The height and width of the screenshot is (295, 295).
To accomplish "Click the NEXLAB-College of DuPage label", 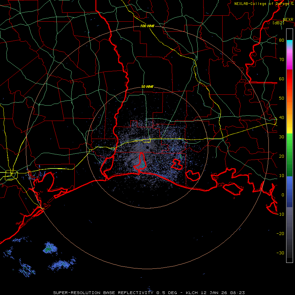I will [x=262, y=4].
